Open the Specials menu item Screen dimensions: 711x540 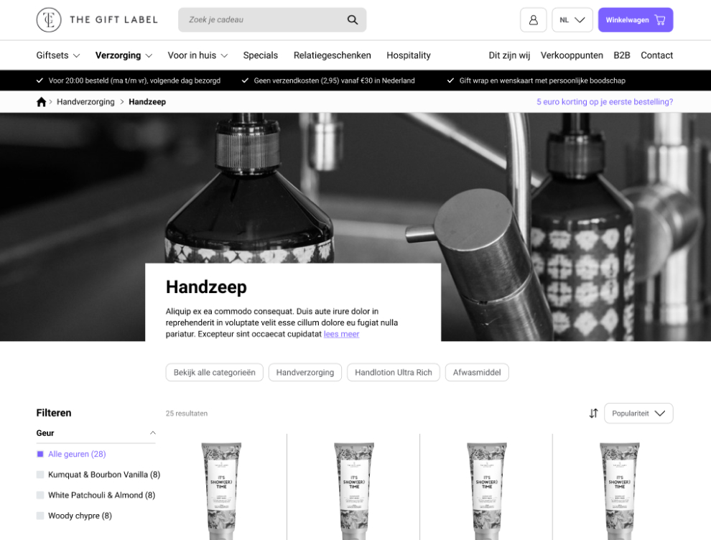coord(260,55)
